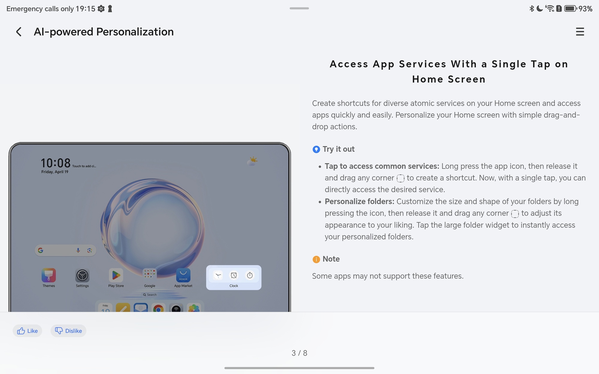
Task: Open the Google folder icon
Action: (x=149, y=275)
